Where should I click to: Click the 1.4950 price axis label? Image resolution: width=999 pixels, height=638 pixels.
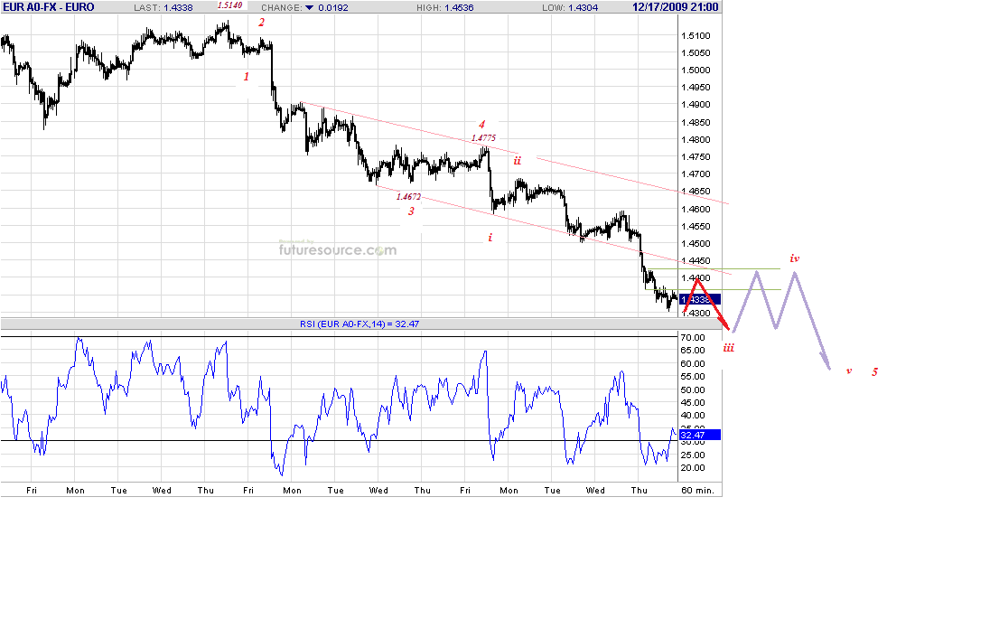(696, 88)
